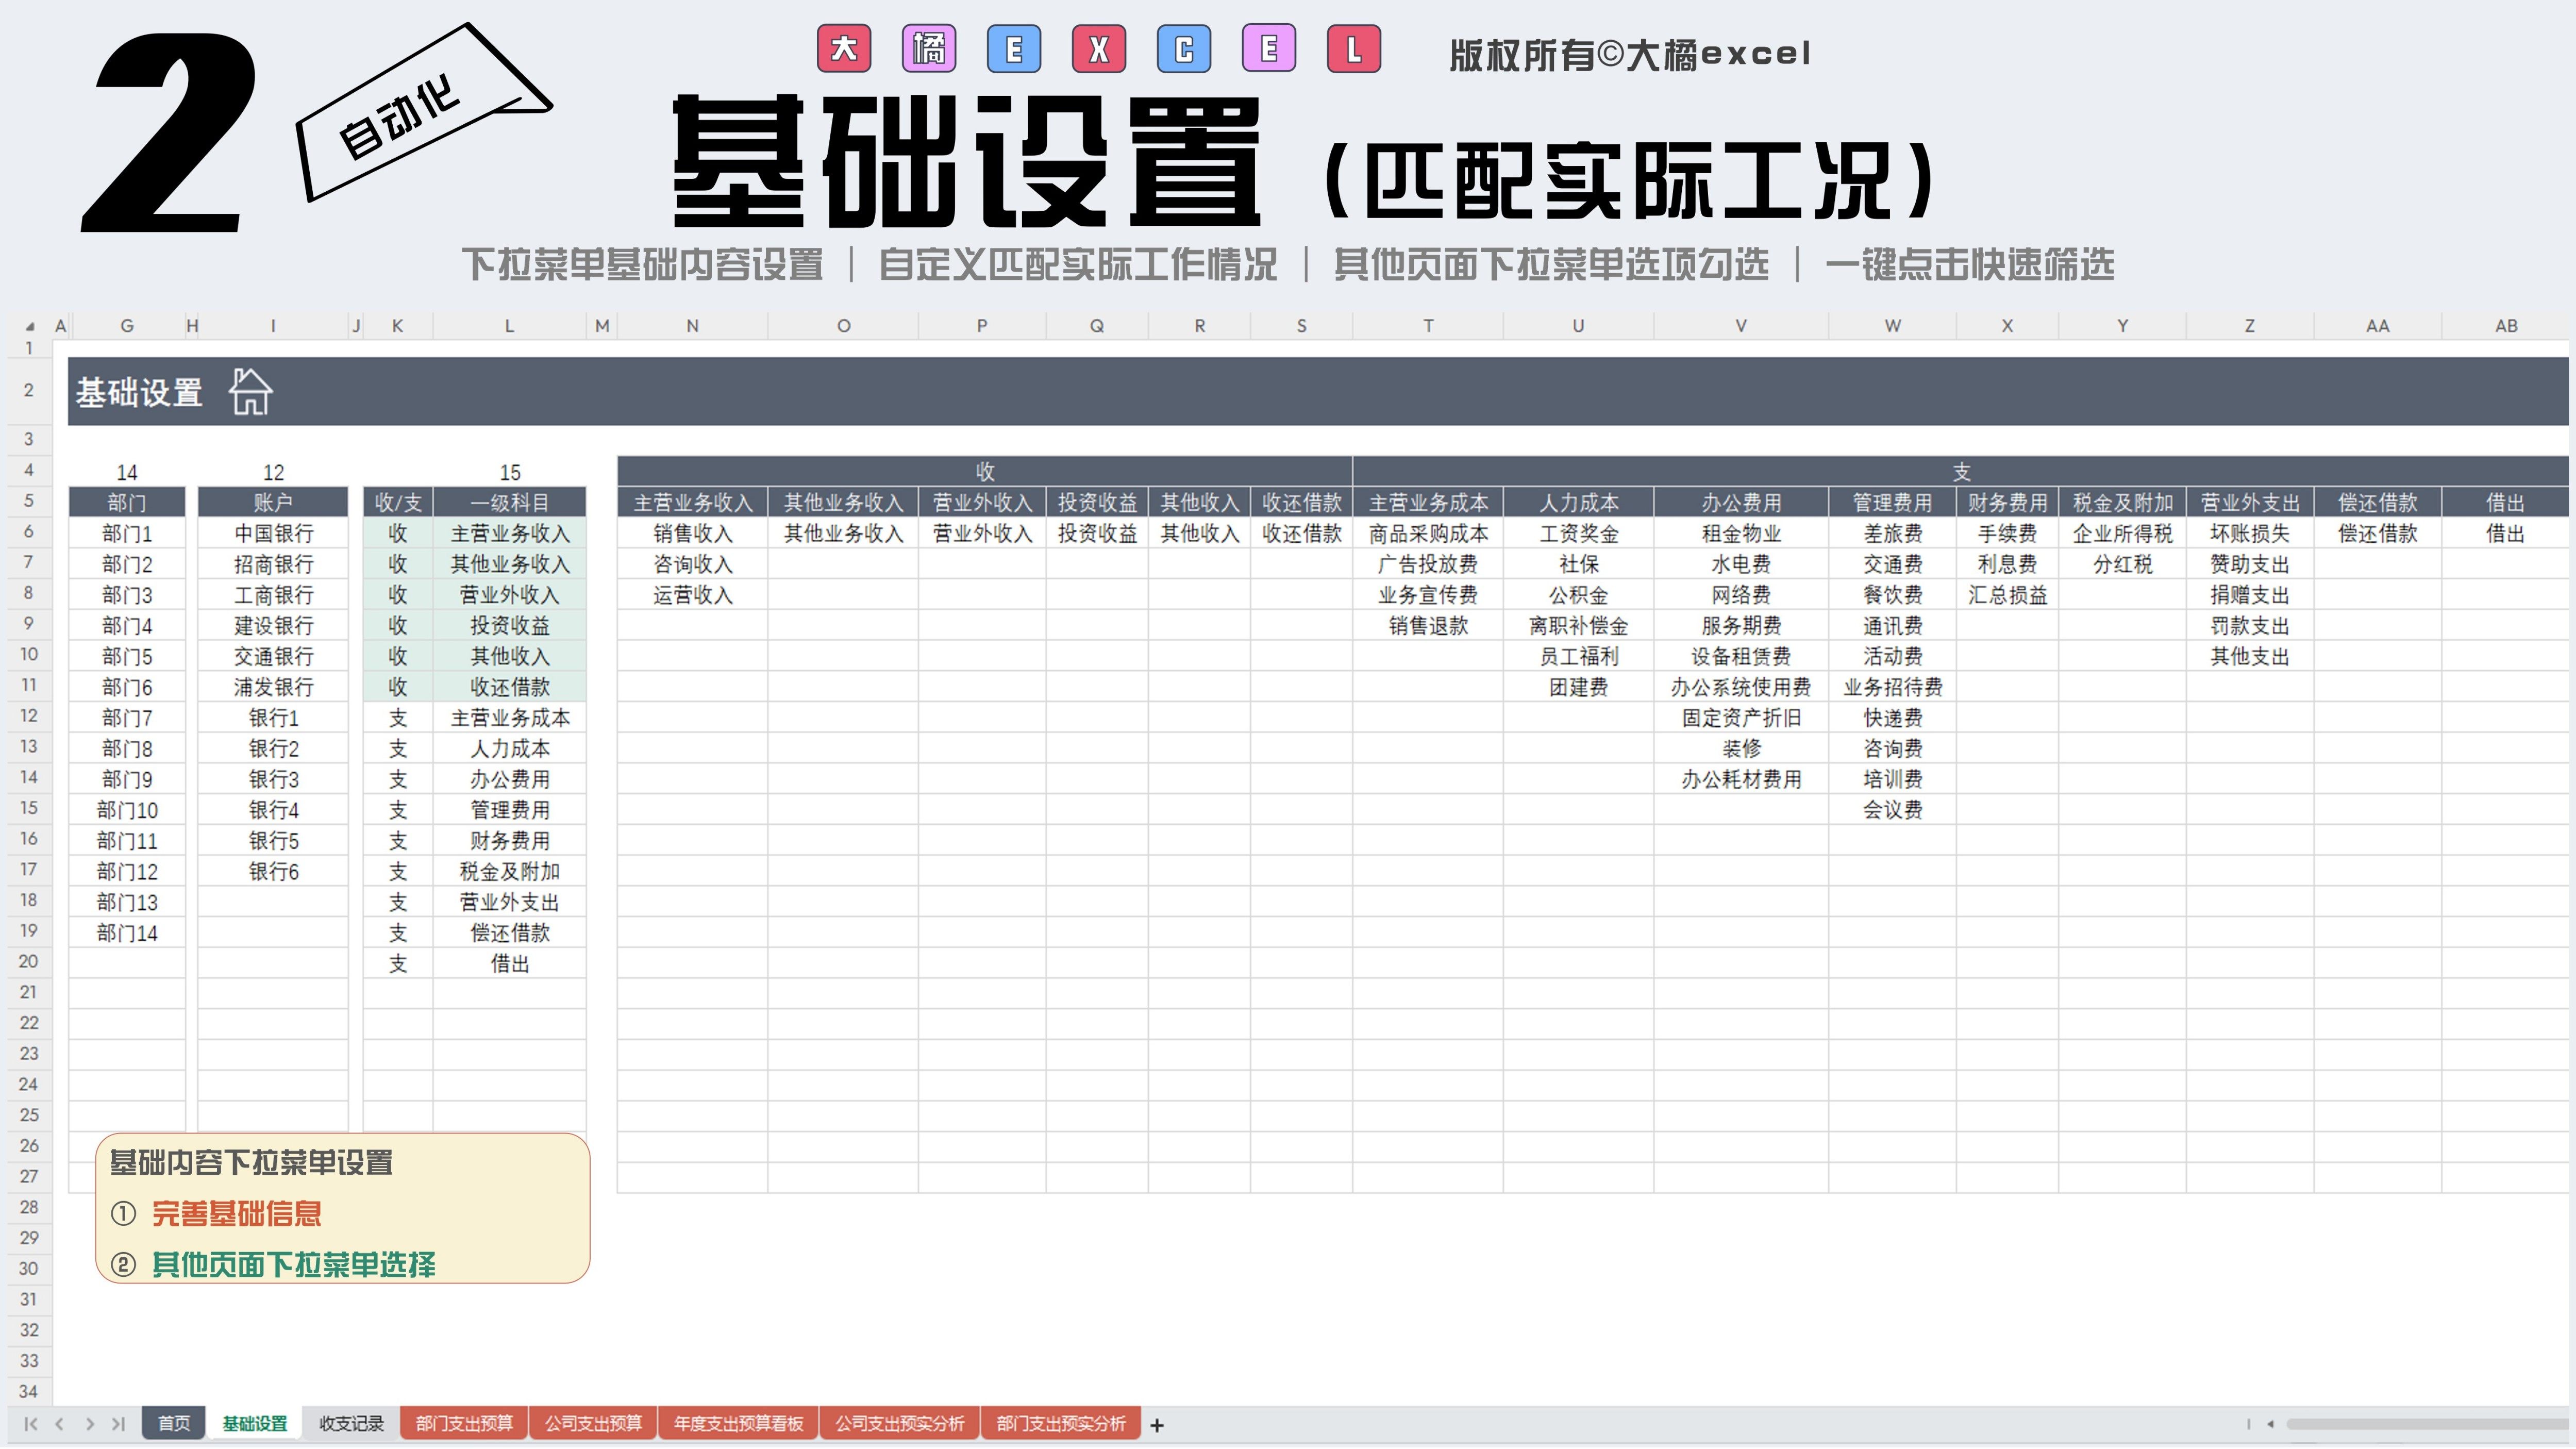Open the 收支记录 sheet tab
Viewport: 2576px width, 1449px height.
click(x=351, y=1423)
